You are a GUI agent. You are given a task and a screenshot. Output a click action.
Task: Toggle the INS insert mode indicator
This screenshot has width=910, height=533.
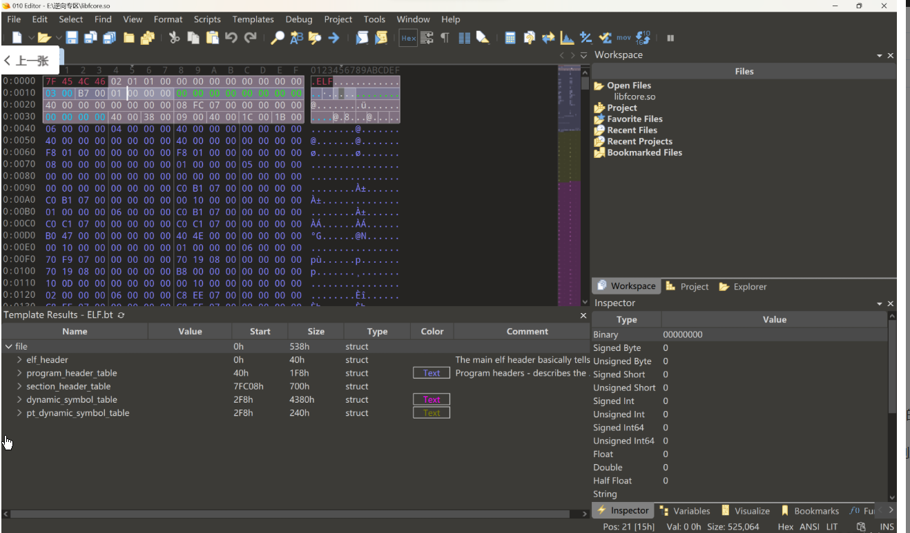coord(887,527)
